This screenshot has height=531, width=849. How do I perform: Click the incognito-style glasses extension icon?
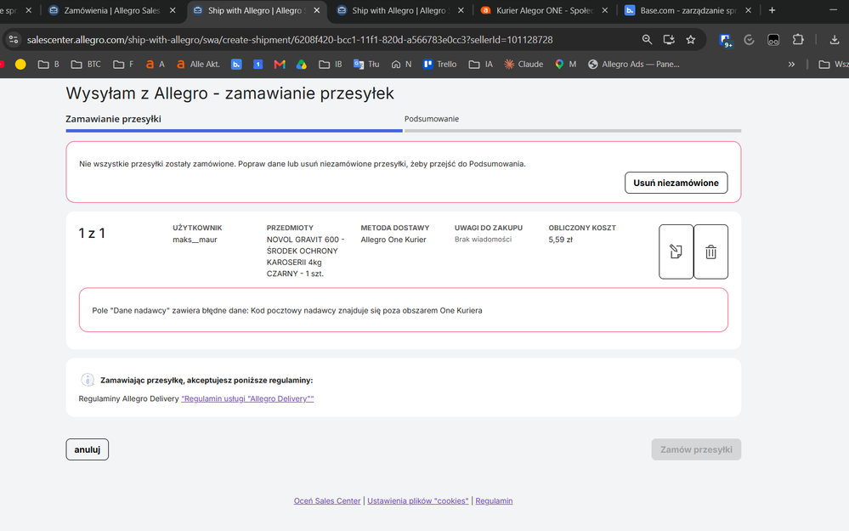pyautogui.click(x=773, y=40)
